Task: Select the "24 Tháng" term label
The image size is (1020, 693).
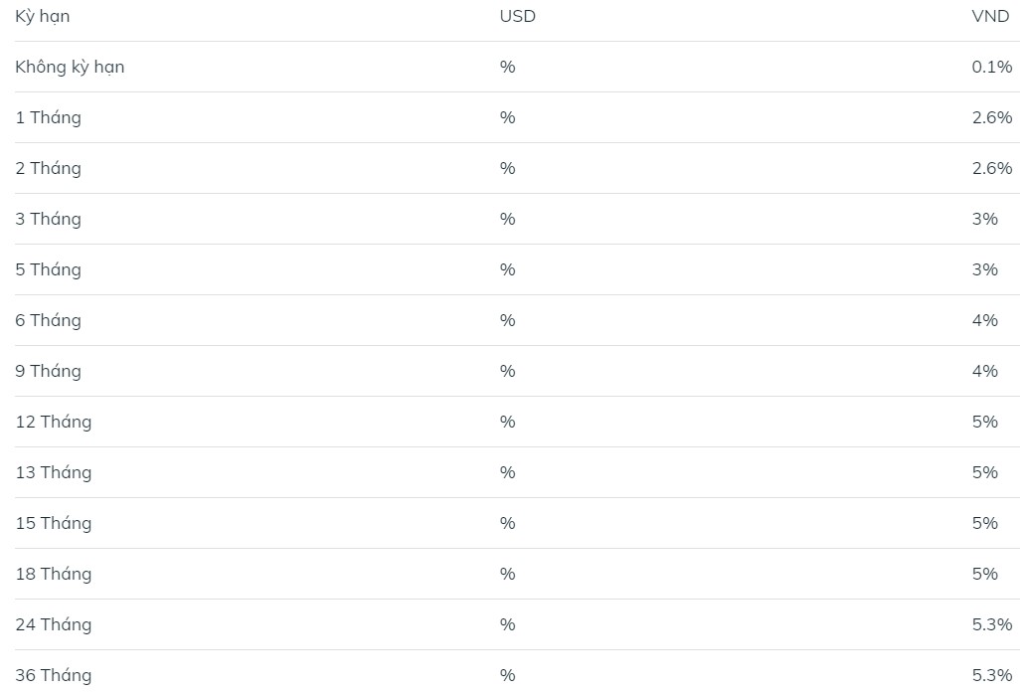Action: (54, 625)
